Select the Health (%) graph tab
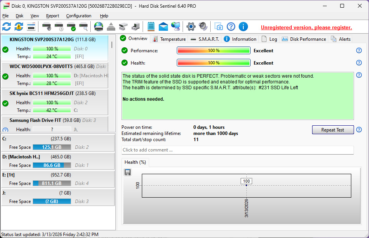The height and width of the screenshot is (238, 369). tap(135, 162)
